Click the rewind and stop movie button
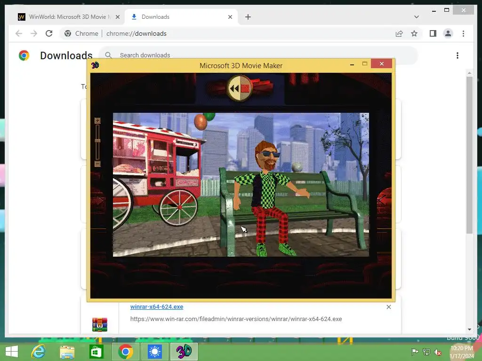Viewport: 482px width, 361px height. pos(240,88)
